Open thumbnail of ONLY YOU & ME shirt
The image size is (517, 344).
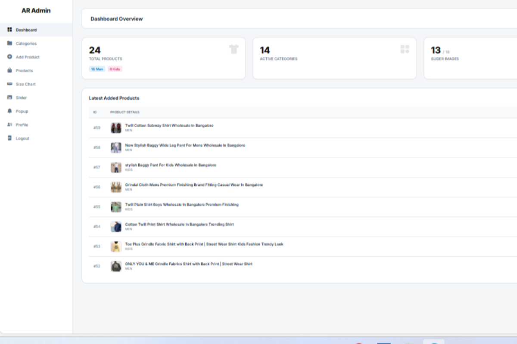[x=116, y=266]
